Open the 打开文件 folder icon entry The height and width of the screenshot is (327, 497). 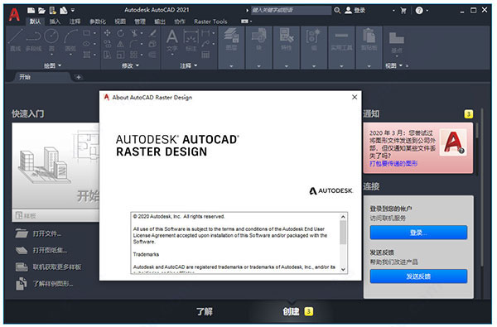(x=22, y=233)
